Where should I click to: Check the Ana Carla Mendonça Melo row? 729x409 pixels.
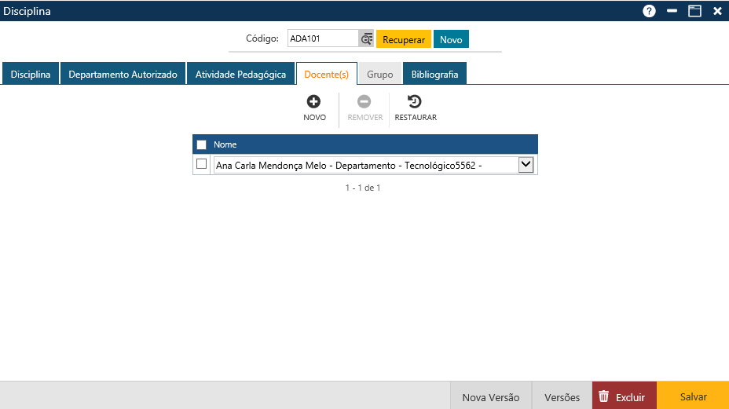202,164
